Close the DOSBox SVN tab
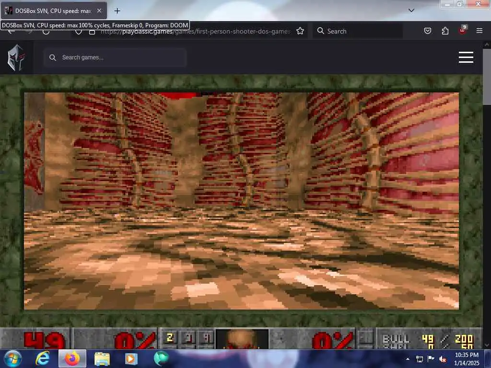The height and width of the screenshot is (368, 491). (99, 11)
